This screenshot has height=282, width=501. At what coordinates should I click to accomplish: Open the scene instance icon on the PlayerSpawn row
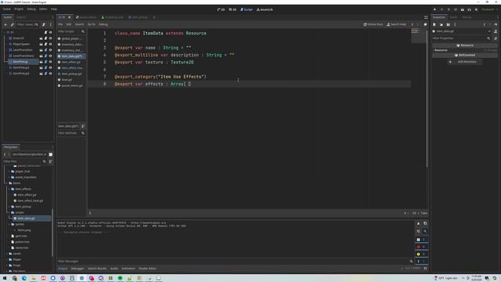coord(41,44)
